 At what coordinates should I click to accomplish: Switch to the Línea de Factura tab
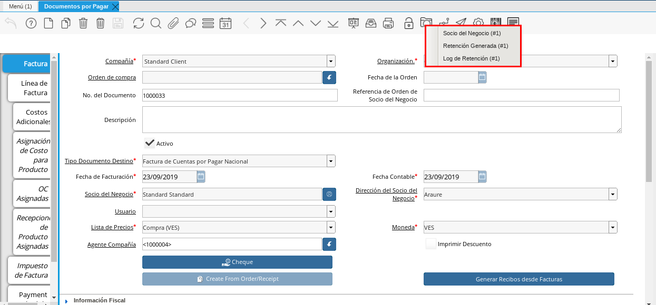35,88
